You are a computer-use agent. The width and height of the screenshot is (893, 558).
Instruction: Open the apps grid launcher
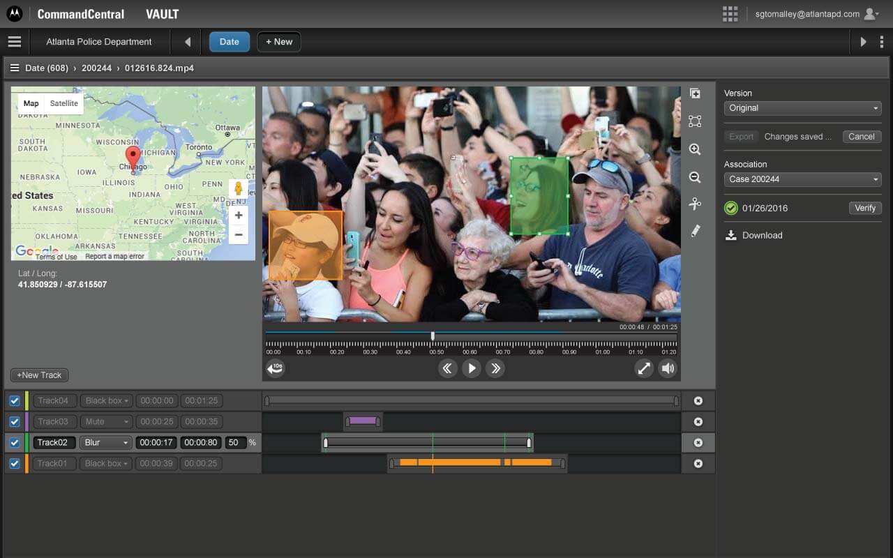[x=730, y=14]
